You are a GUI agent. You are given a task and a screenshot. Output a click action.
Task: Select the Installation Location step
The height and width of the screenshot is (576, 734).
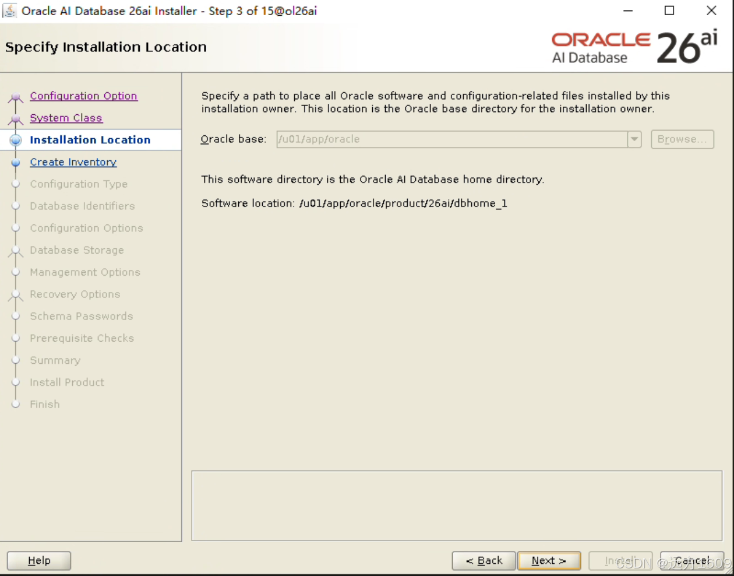(x=90, y=140)
